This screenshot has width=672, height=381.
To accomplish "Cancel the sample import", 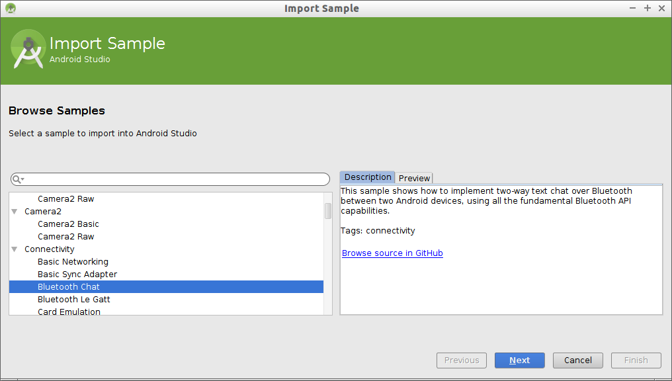I will tap(577, 360).
